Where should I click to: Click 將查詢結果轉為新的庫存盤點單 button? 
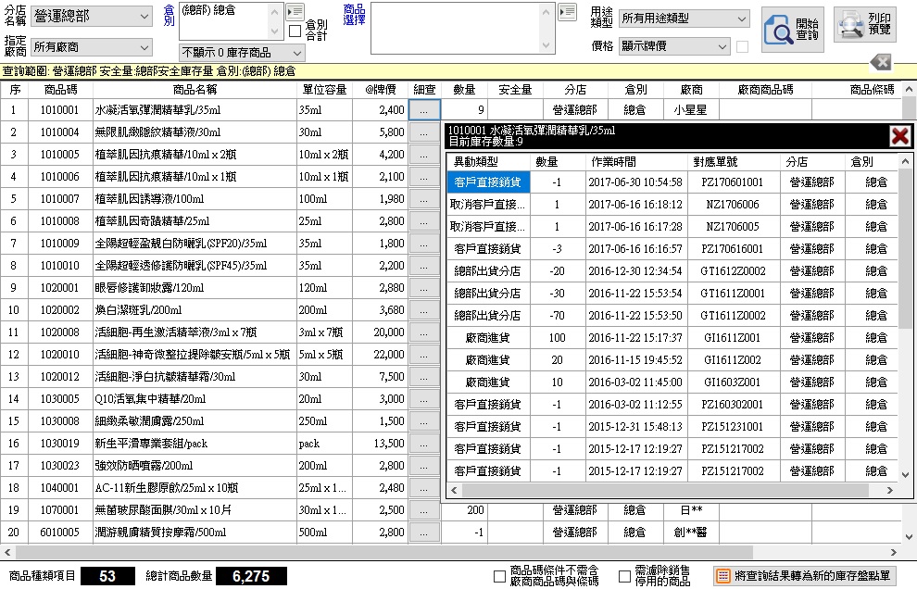[x=805, y=576]
